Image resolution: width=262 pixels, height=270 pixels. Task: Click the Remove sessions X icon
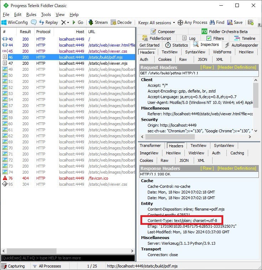point(64,22)
